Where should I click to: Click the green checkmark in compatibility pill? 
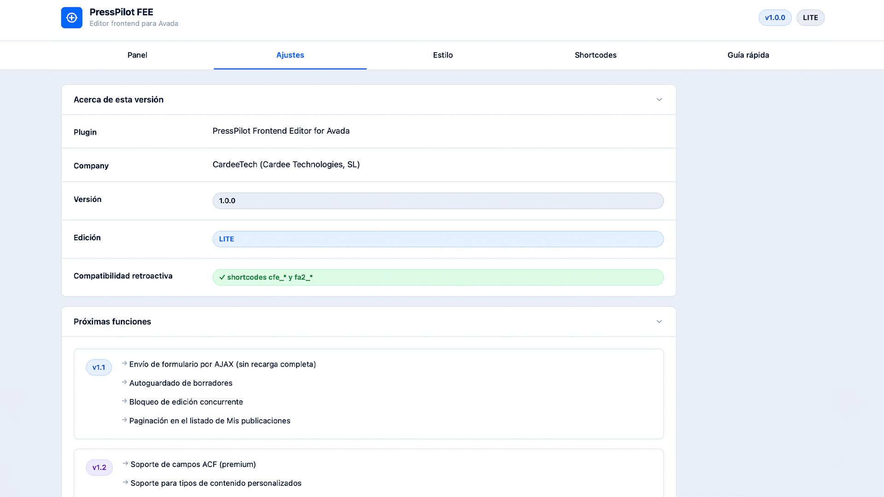click(x=222, y=277)
